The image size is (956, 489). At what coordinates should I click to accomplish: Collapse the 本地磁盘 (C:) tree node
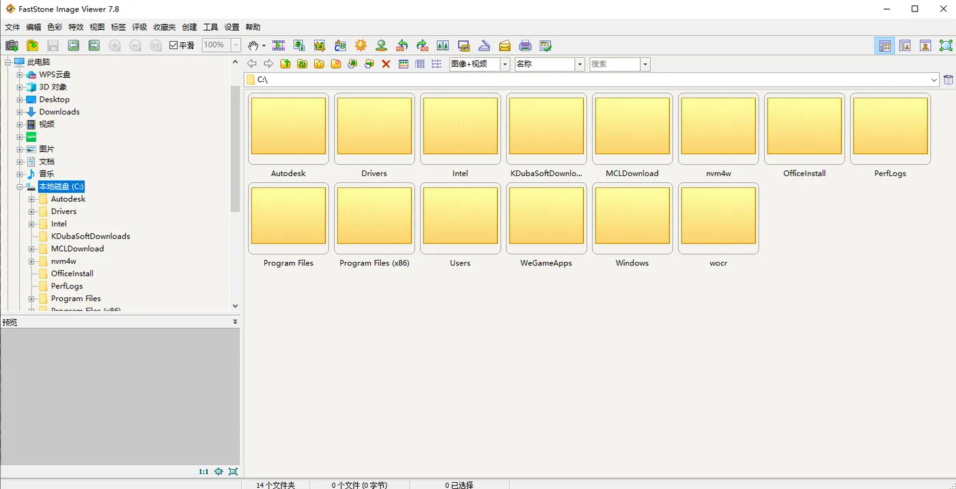coord(20,186)
